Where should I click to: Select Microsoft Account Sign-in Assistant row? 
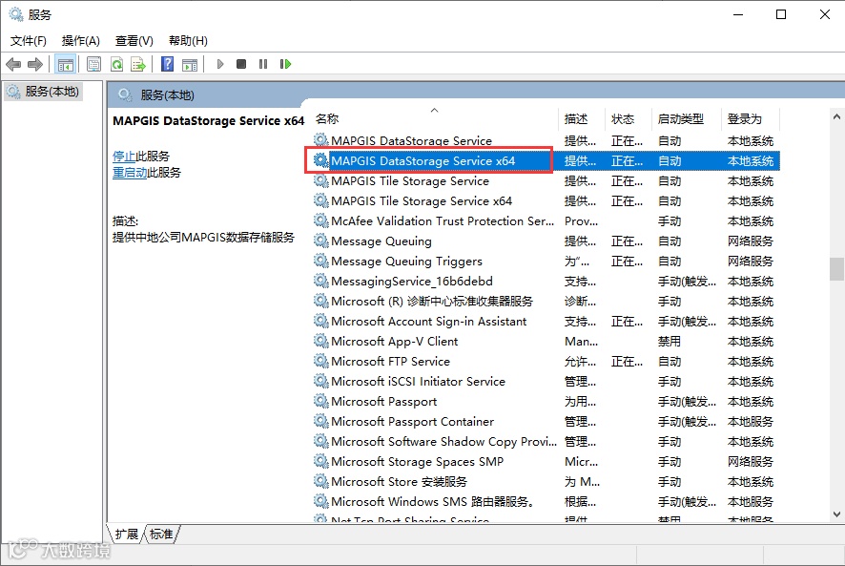[546, 321]
